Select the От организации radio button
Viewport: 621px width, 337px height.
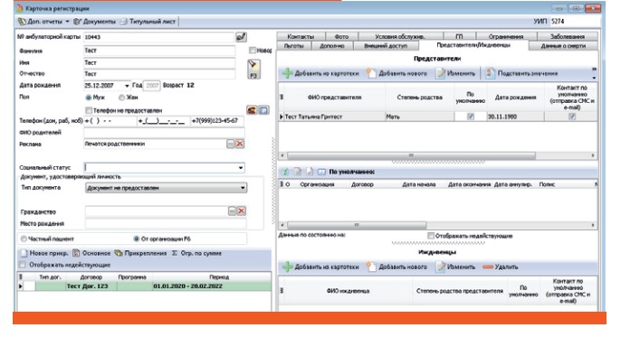point(136,239)
